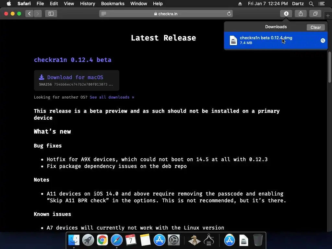The width and height of the screenshot is (332, 249).
Task: Open the Safari menu
Action: pyautogui.click(x=24, y=4)
